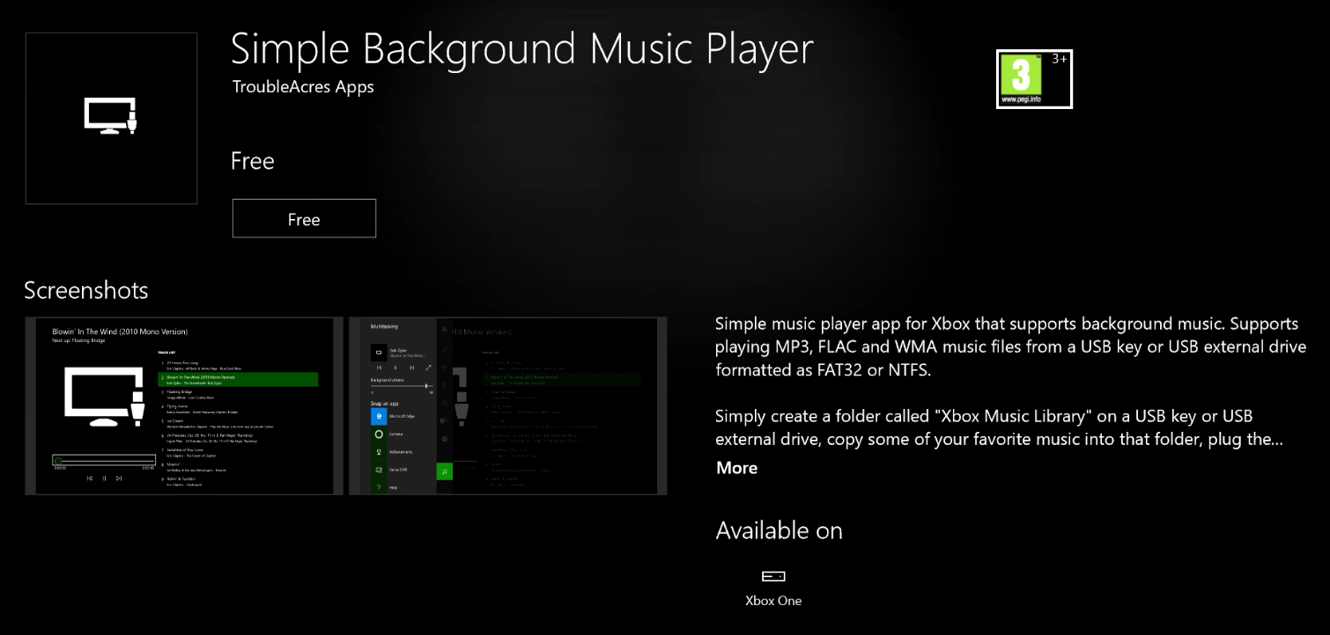Expand the description with the More link
Image resolution: width=1330 pixels, height=635 pixels.
[736, 468]
